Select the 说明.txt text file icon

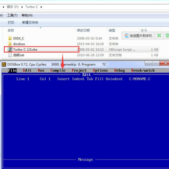pos(10,55)
